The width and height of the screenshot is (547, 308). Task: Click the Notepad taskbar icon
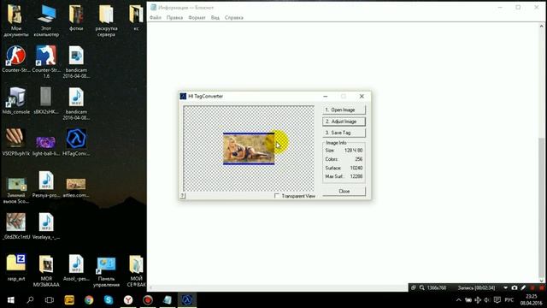[168, 300]
